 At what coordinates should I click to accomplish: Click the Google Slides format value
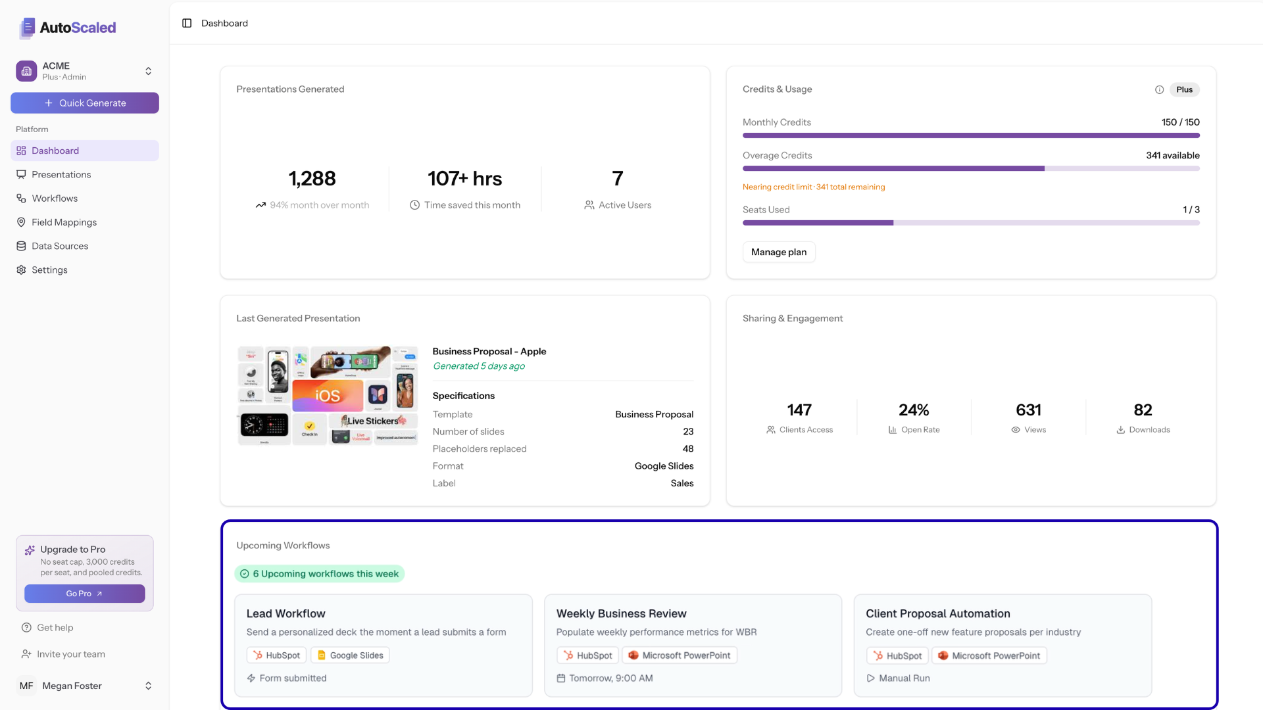click(664, 466)
